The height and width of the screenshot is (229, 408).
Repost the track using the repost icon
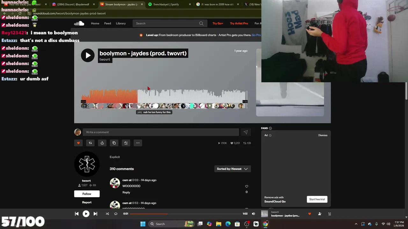point(90,143)
